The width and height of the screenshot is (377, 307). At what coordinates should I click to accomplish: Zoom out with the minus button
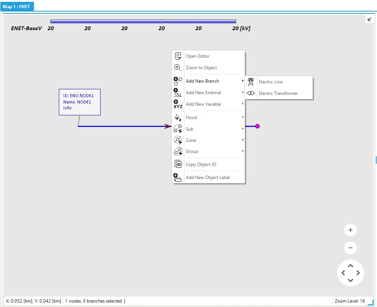[x=350, y=248]
